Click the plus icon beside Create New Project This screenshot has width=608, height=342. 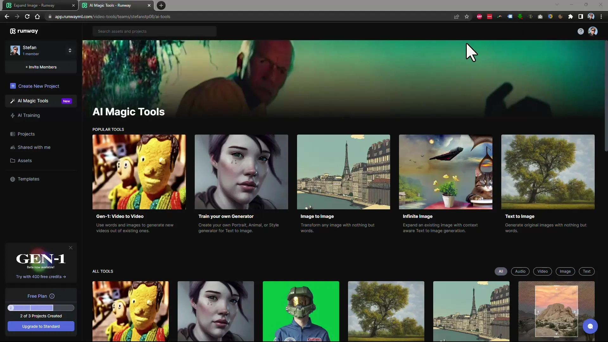(x=13, y=86)
